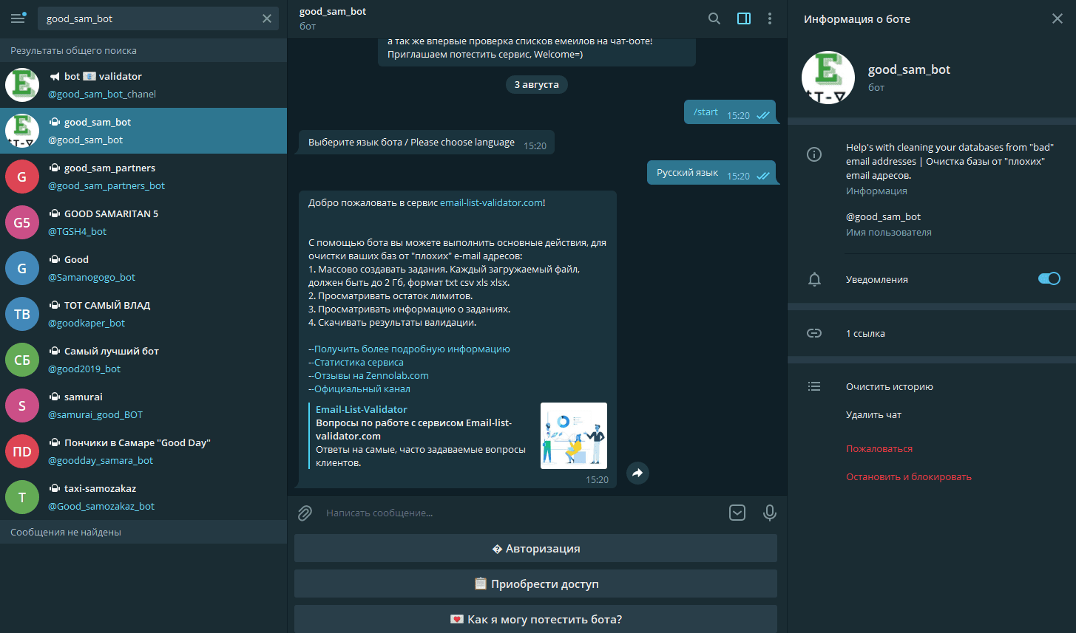The image size is (1076, 633).
Task: Follow Получить более подробную информацию link
Action: 412,349
